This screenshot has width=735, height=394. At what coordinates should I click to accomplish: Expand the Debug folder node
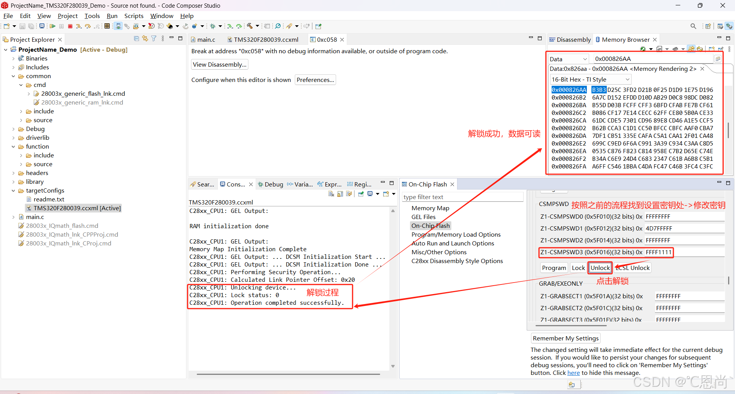pos(13,129)
